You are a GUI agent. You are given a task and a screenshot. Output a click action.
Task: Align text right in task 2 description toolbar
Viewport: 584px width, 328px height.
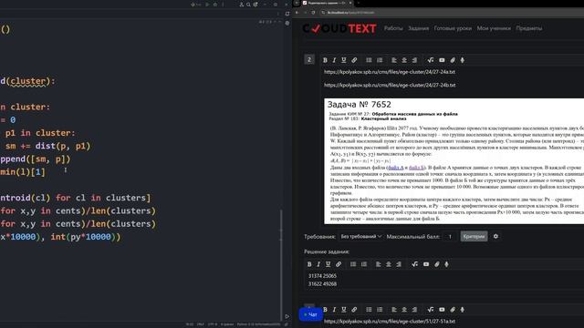[x=414, y=60]
